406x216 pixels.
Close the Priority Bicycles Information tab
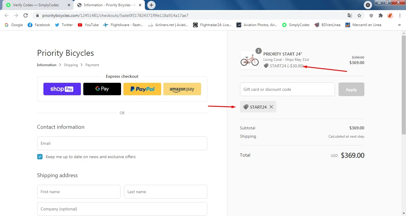tap(140, 5)
